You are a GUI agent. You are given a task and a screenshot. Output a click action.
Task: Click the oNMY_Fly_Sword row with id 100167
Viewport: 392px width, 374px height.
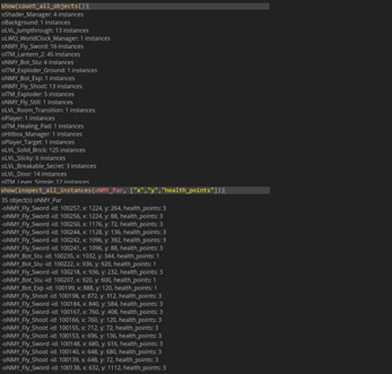pyautogui.click(x=82, y=312)
